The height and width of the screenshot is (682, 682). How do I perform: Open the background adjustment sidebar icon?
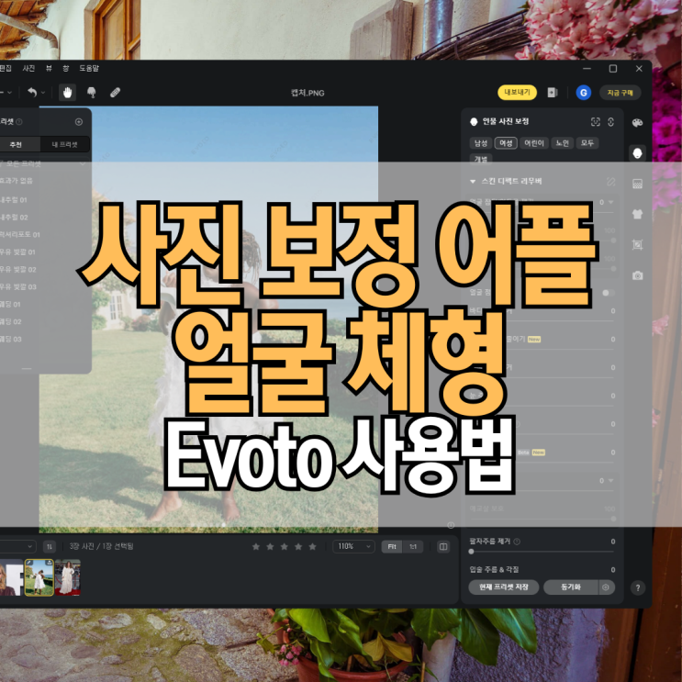coord(637,184)
